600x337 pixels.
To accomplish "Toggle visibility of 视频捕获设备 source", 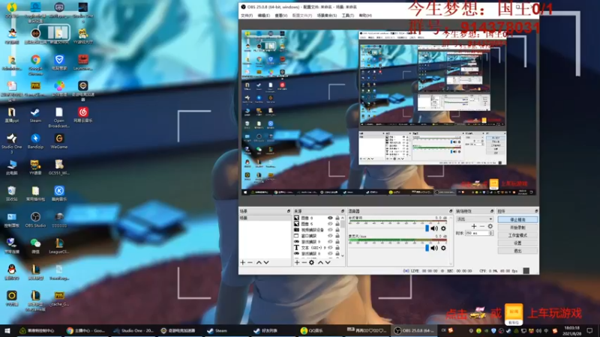I will (x=330, y=230).
